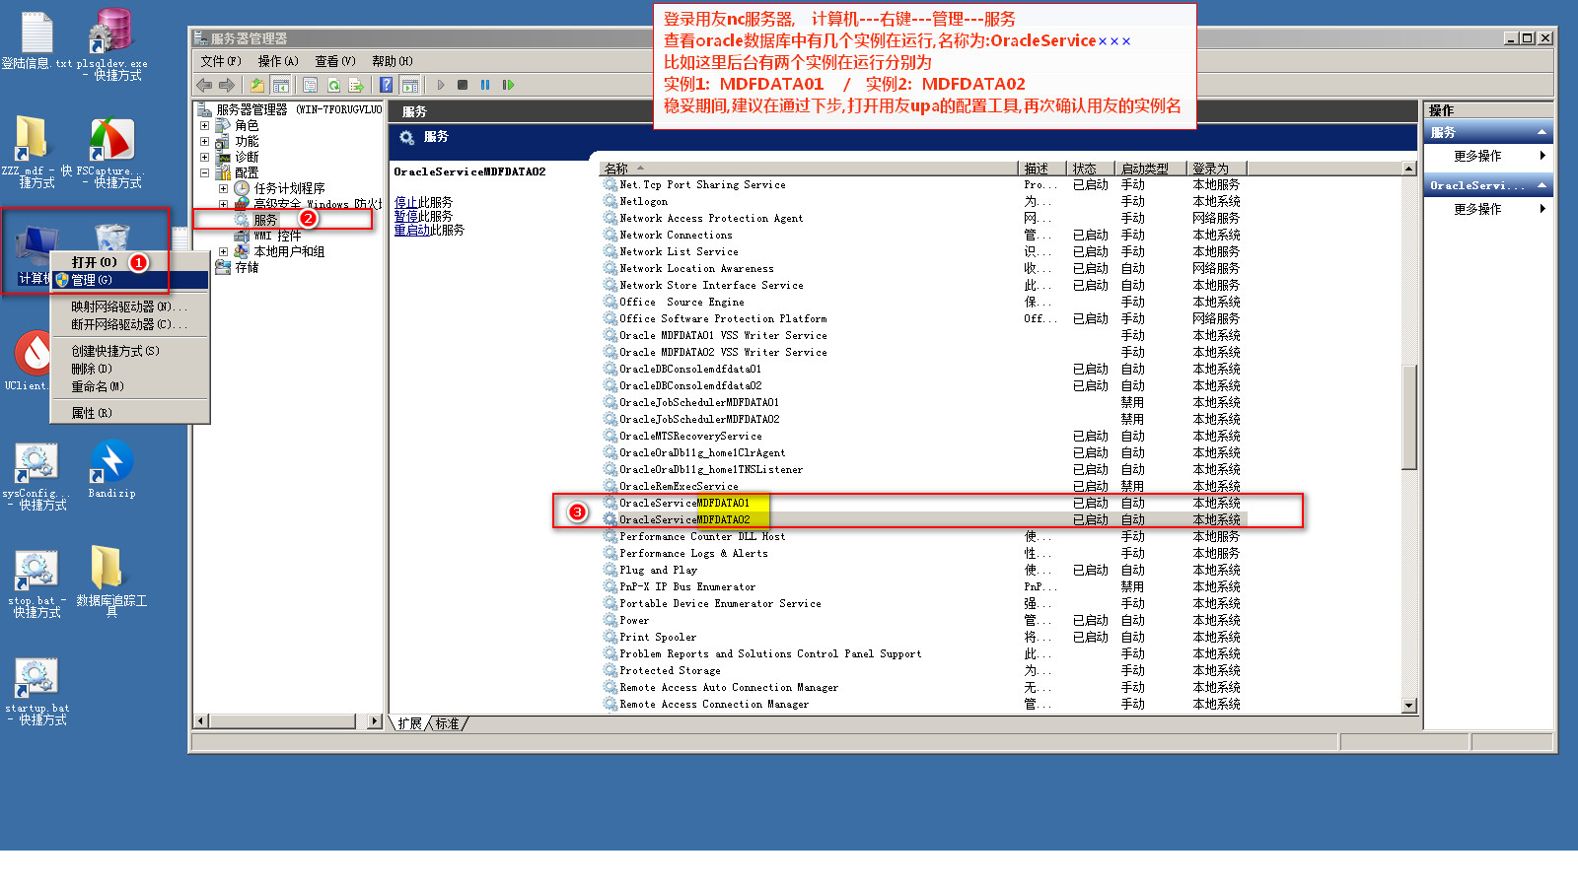Click the Refresh toolbar icon
1578x887 pixels.
click(x=333, y=85)
